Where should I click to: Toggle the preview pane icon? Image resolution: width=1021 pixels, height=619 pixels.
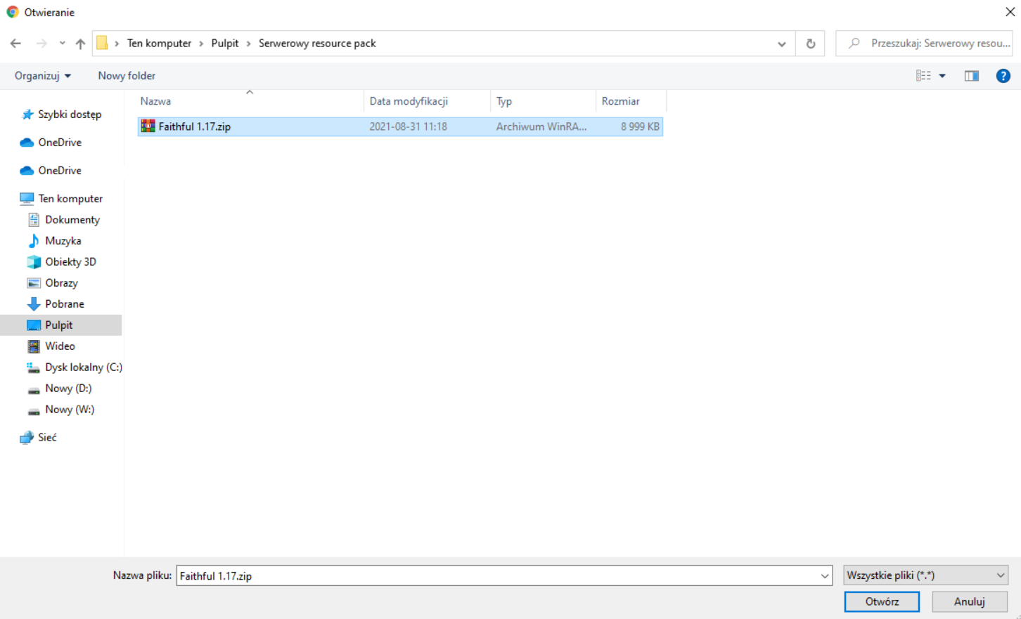coord(971,76)
